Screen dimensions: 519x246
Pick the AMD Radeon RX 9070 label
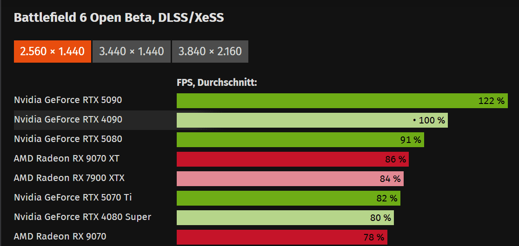(60, 237)
